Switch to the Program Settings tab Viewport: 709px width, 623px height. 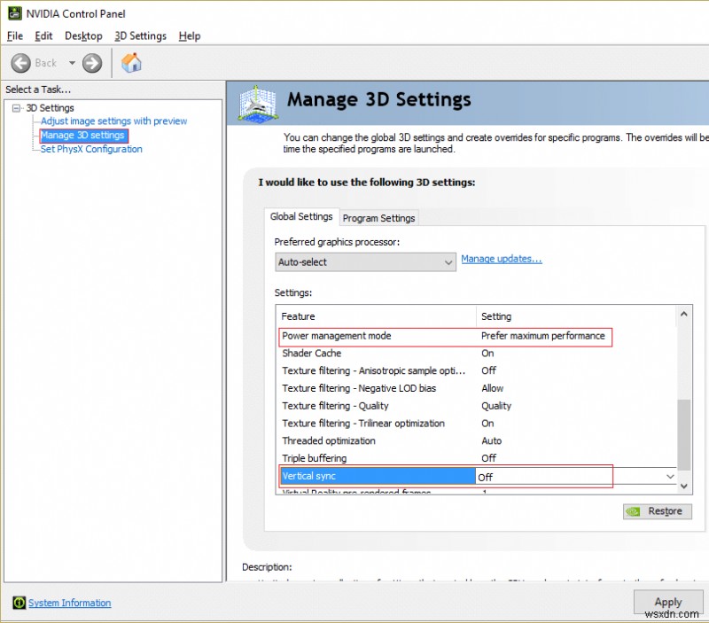[378, 218]
